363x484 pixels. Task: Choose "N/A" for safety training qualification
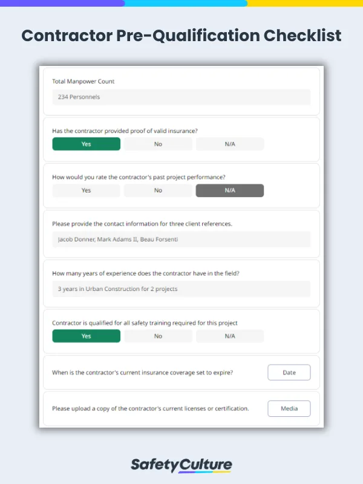tap(229, 336)
